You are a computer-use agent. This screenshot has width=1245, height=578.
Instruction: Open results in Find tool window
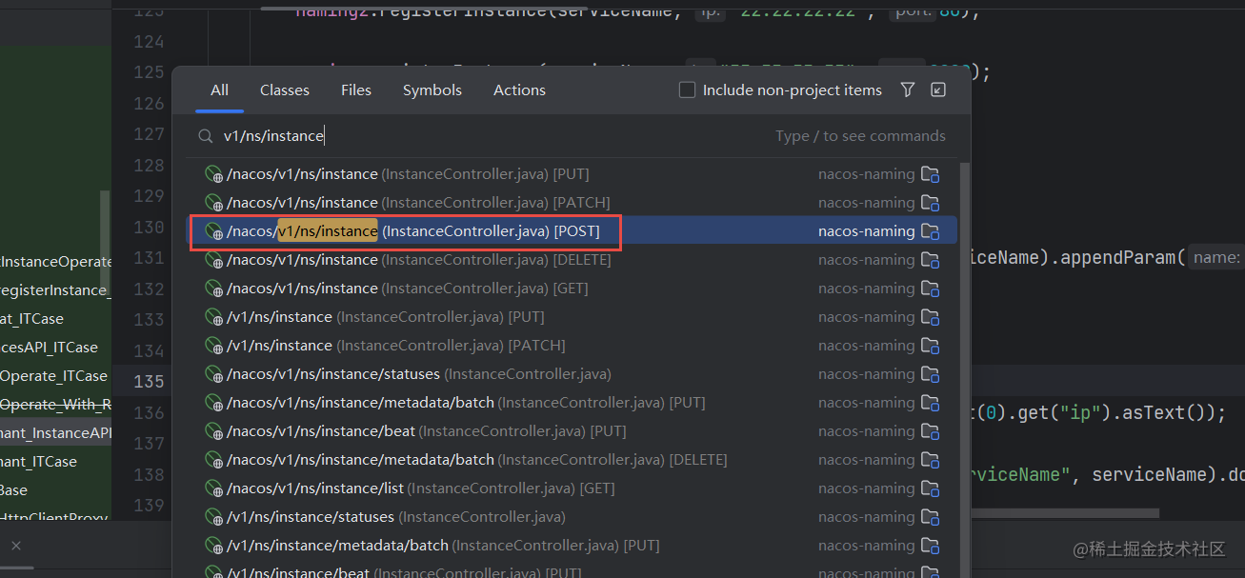click(938, 90)
